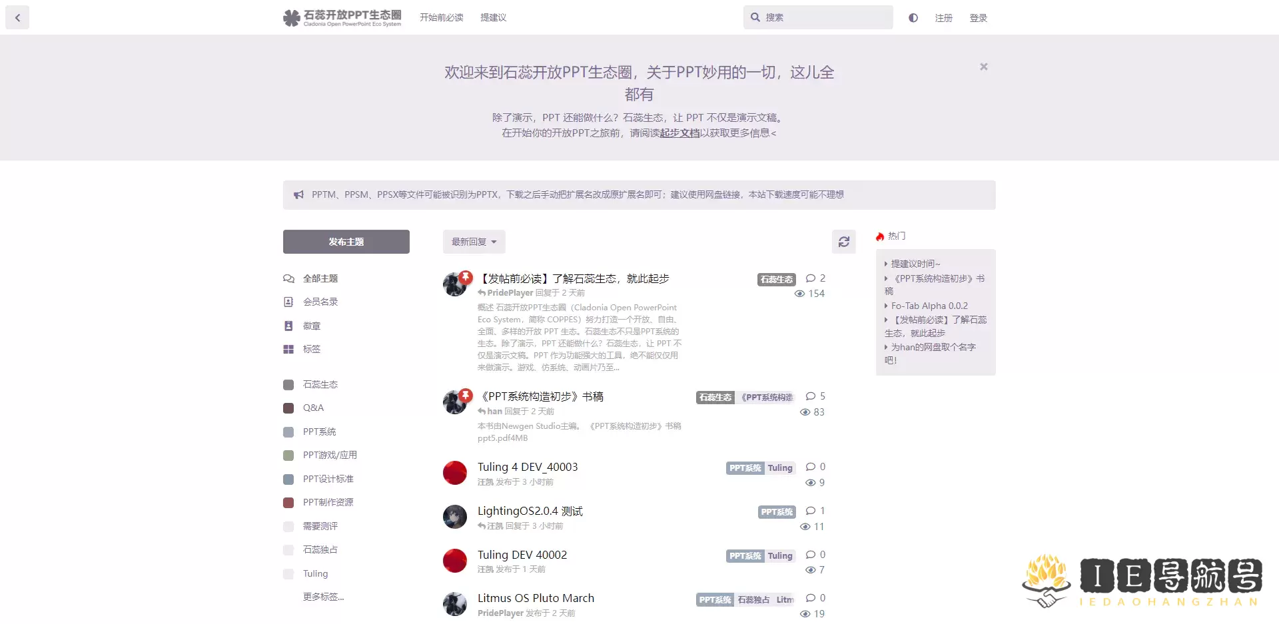1279x624 pixels.
Task: Click the 标签 tags grid icon
Action: (x=288, y=349)
